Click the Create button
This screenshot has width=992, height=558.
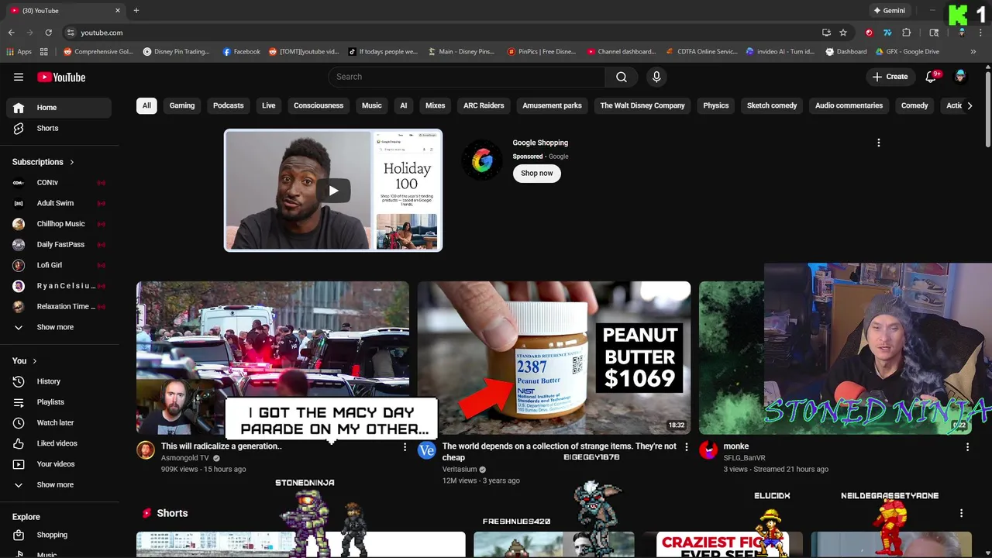(x=890, y=77)
